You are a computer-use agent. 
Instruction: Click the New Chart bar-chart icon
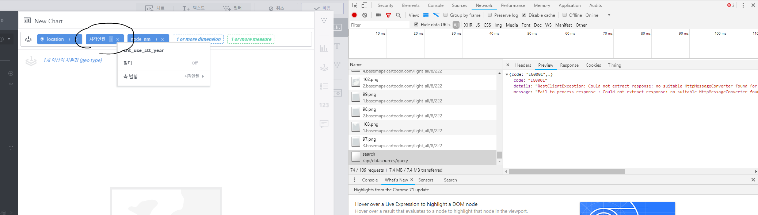(x=27, y=20)
